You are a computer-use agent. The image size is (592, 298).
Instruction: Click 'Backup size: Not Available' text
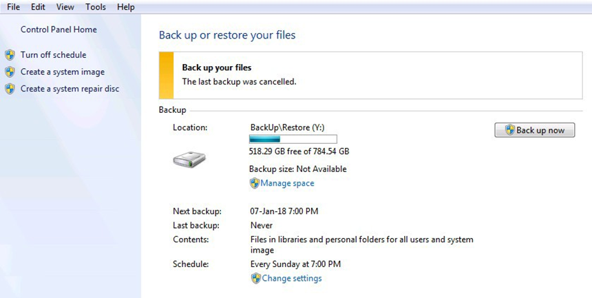tap(298, 169)
